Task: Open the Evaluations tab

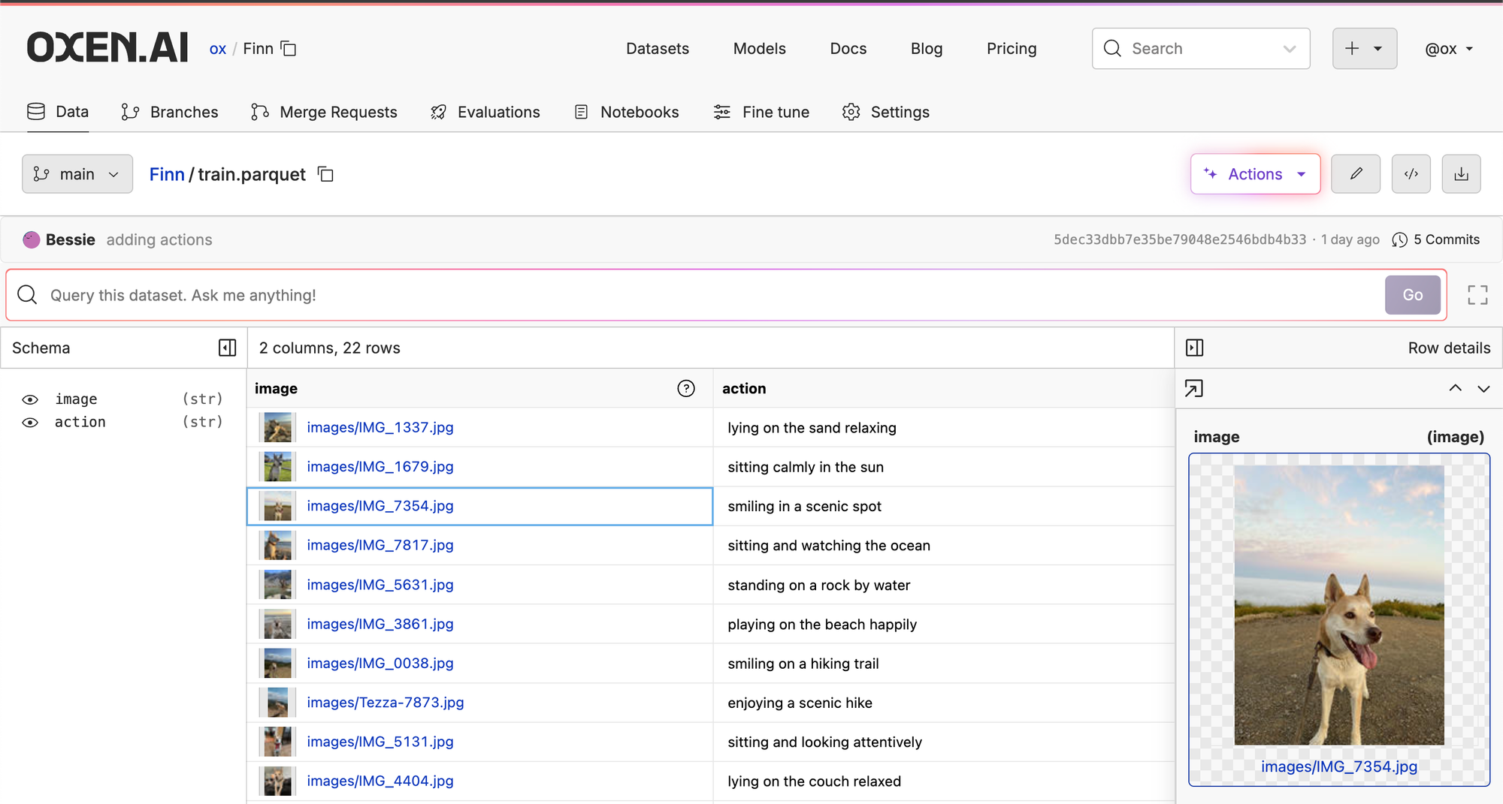Action: (485, 112)
